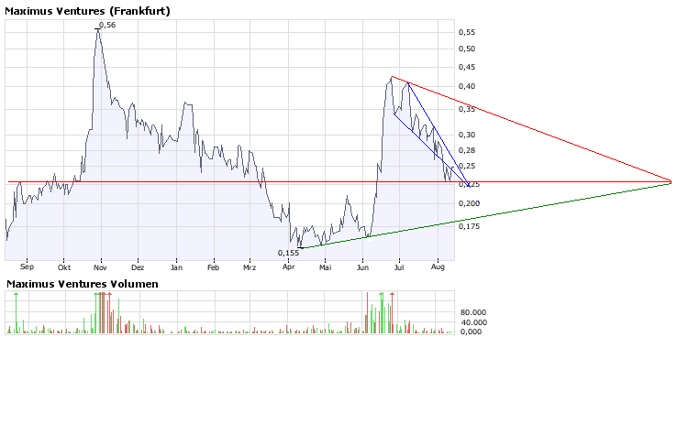Select the 40.000 volume axis label
The image size is (677, 435).
473,322
